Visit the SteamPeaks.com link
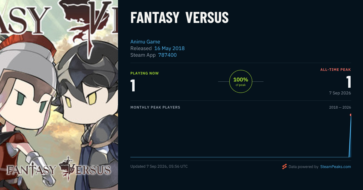Image resolution: width=363 pixels, height=190 pixels. (335, 166)
